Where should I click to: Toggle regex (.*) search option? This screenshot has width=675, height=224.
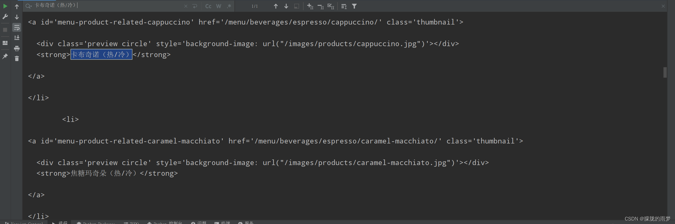[x=229, y=6]
